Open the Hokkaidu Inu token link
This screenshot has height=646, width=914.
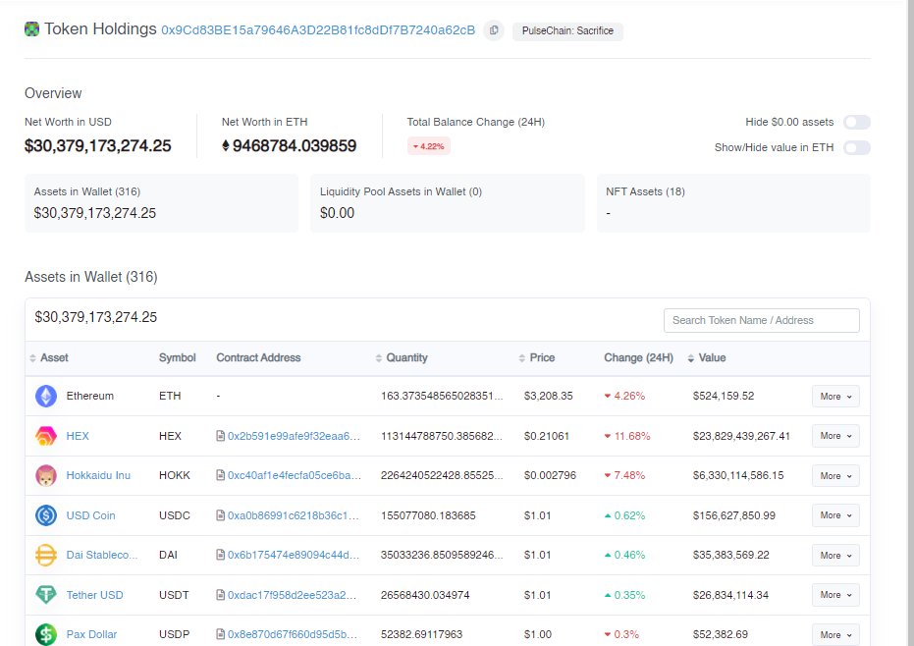tap(98, 476)
